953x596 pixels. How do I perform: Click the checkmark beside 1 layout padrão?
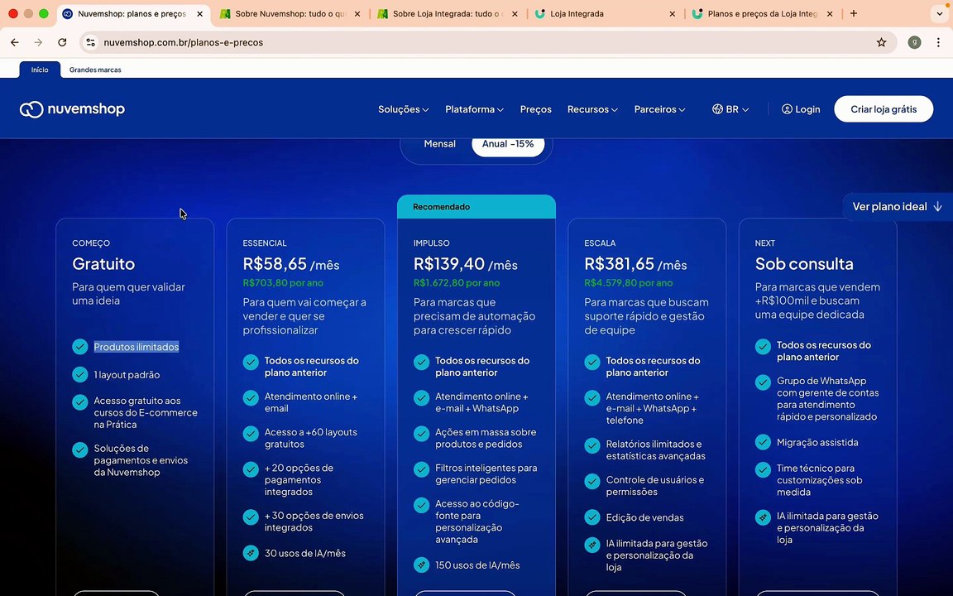point(80,375)
